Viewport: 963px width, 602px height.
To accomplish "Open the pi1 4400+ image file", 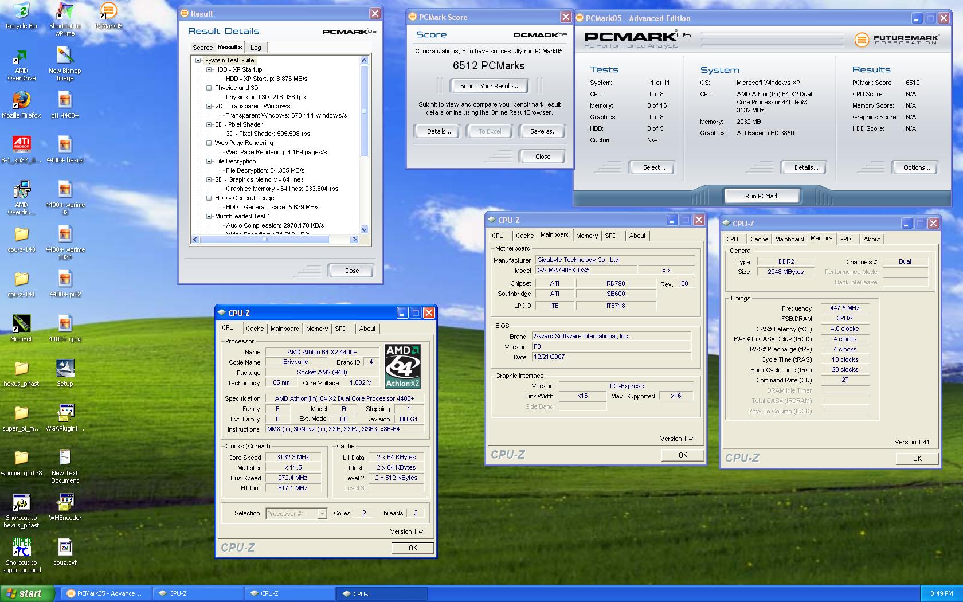I will [65, 105].
